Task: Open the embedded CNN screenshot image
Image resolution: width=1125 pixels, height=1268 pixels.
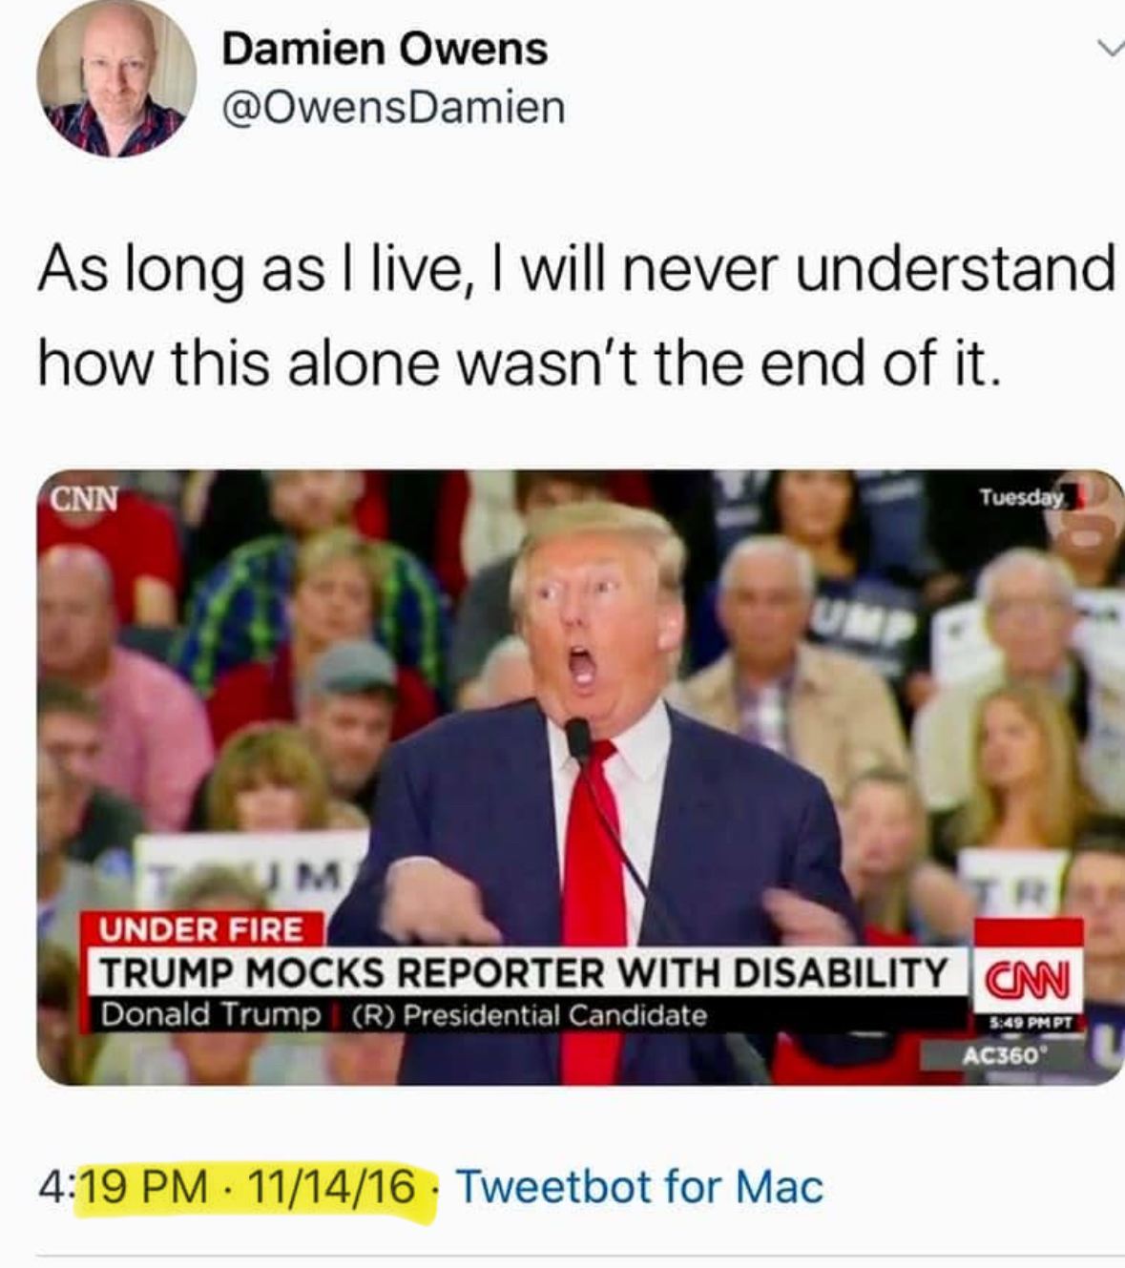Action: tap(580, 777)
